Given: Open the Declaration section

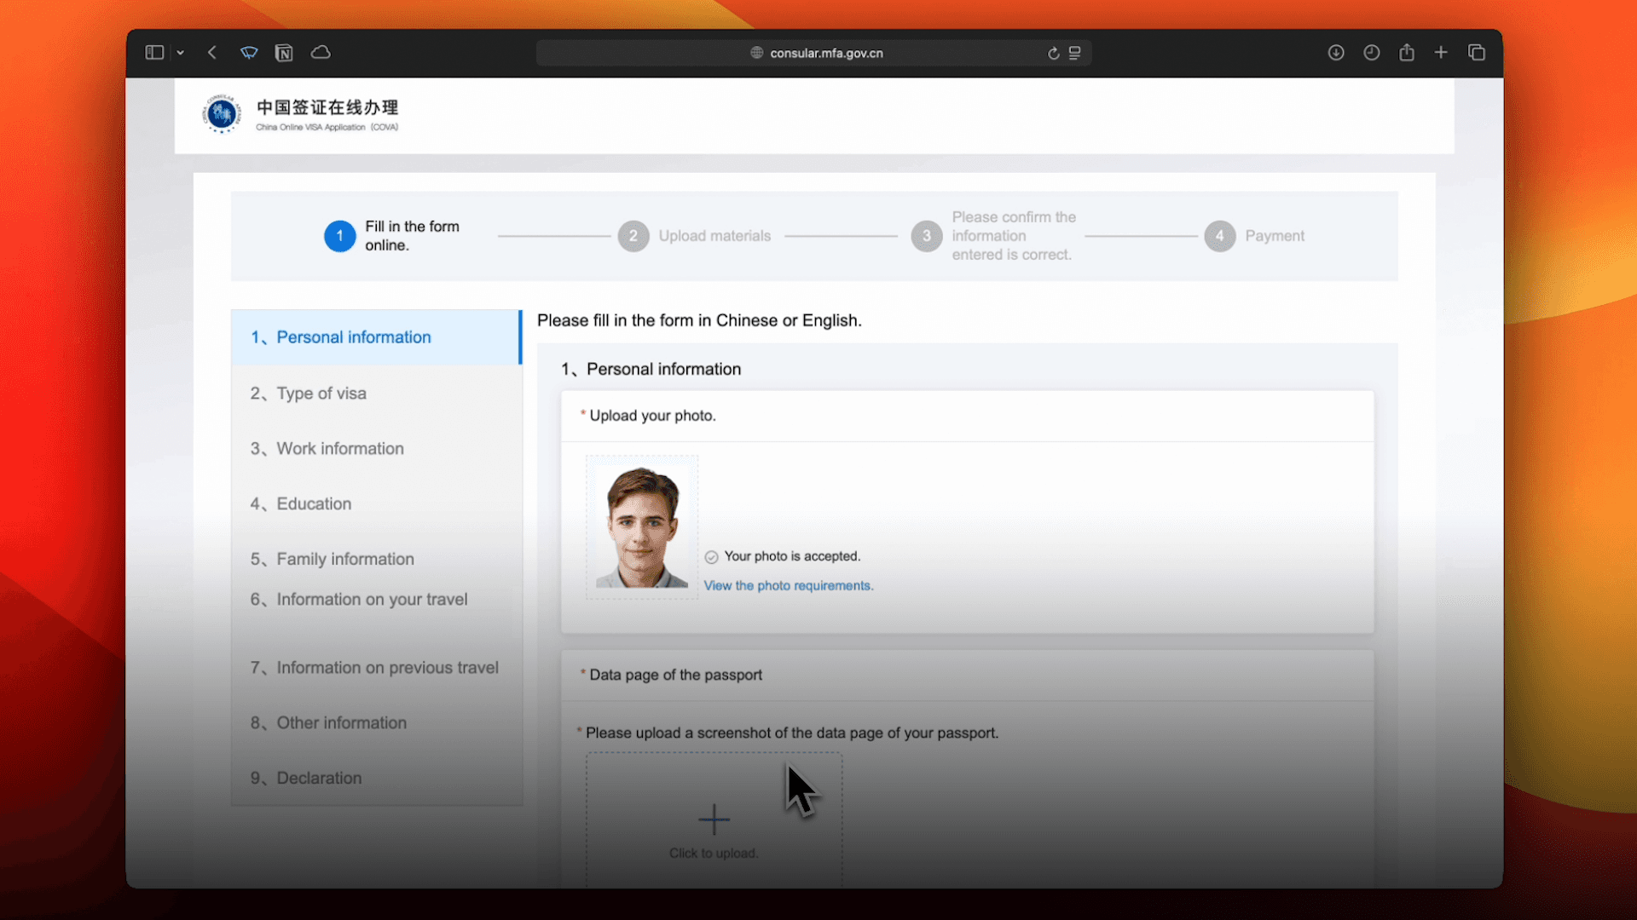Looking at the screenshot, I should click(x=319, y=779).
